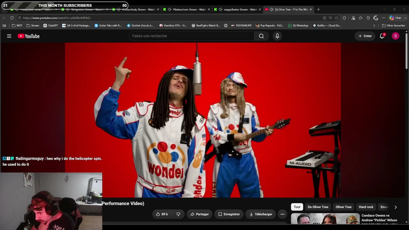
Task: Focus the Faites une recherche search box
Action: click(191, 36)
